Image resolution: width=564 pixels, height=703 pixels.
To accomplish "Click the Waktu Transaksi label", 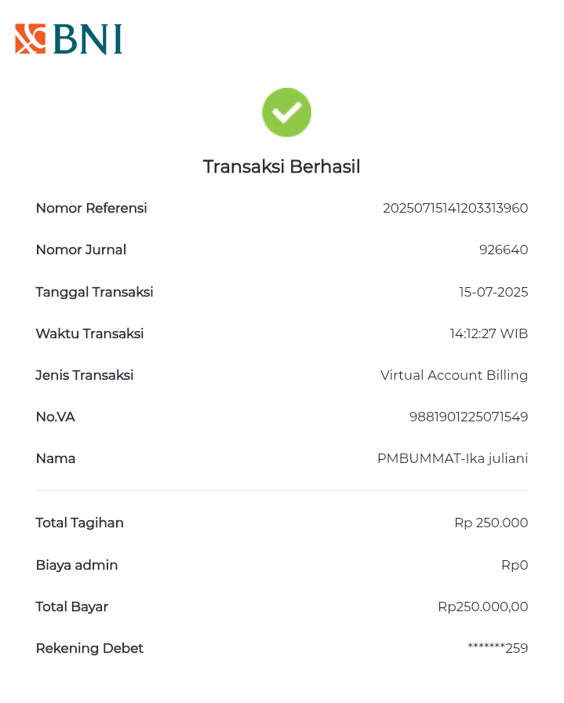I will [89, 333].
